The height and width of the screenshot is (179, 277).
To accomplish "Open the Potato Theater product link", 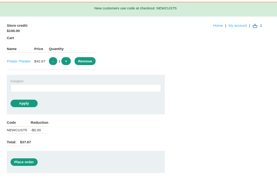I will [x=19, y=61].
